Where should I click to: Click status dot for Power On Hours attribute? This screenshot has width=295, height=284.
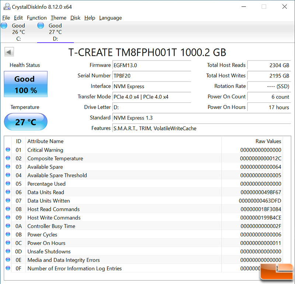click(x=8, y=243)
